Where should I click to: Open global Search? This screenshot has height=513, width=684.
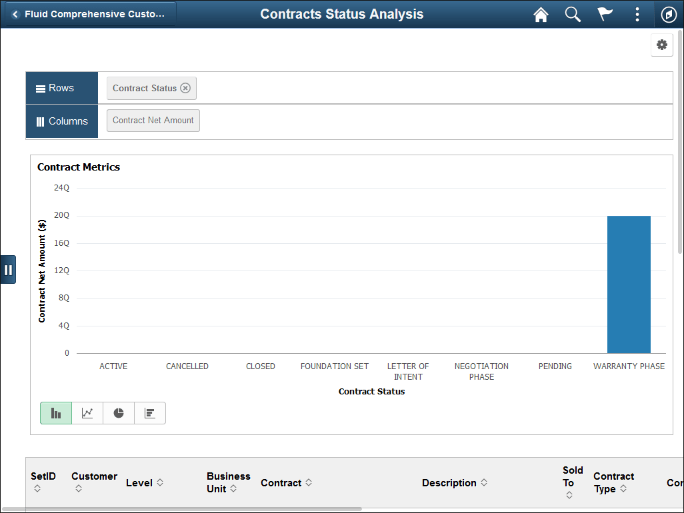[573, 14]
